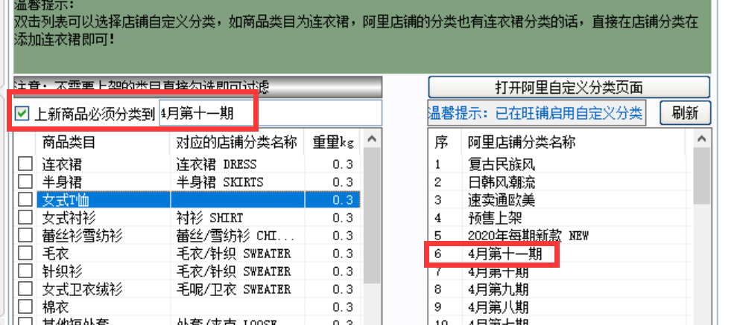Screen dimensions: 740x325
Task: Open 打开阿里自定义分类页面 button
Action: tap(569, 87)
